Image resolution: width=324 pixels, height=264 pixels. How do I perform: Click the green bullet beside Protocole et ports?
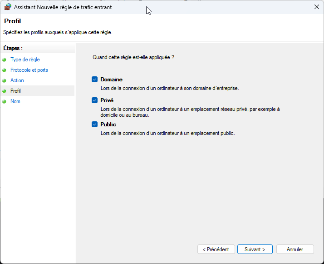click(x=5, y=70)
